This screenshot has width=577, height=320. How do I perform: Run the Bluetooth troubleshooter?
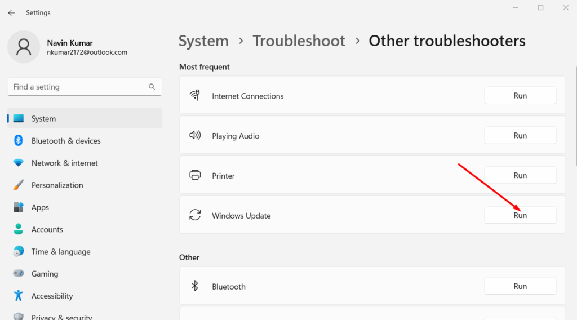point(520,286)
